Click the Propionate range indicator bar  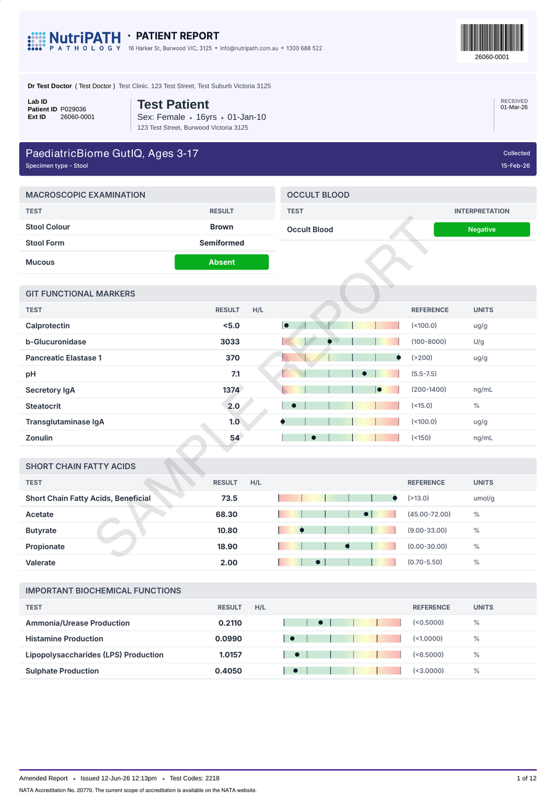click(337, 546)
